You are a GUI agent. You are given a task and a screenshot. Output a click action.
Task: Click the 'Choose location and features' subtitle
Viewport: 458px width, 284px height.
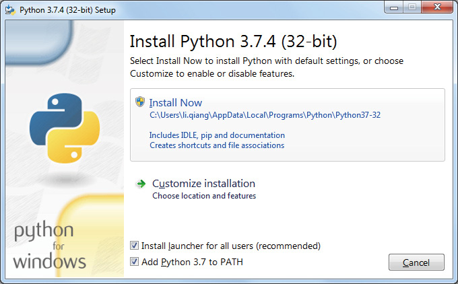click(x=204, y=196)
